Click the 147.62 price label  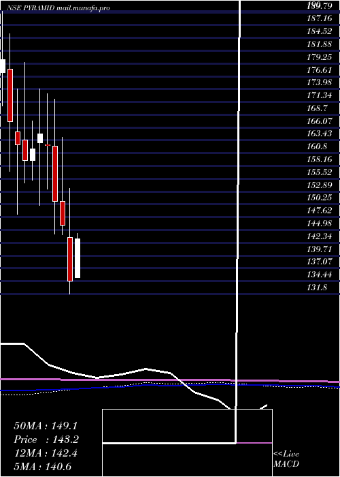coord(320,211)
